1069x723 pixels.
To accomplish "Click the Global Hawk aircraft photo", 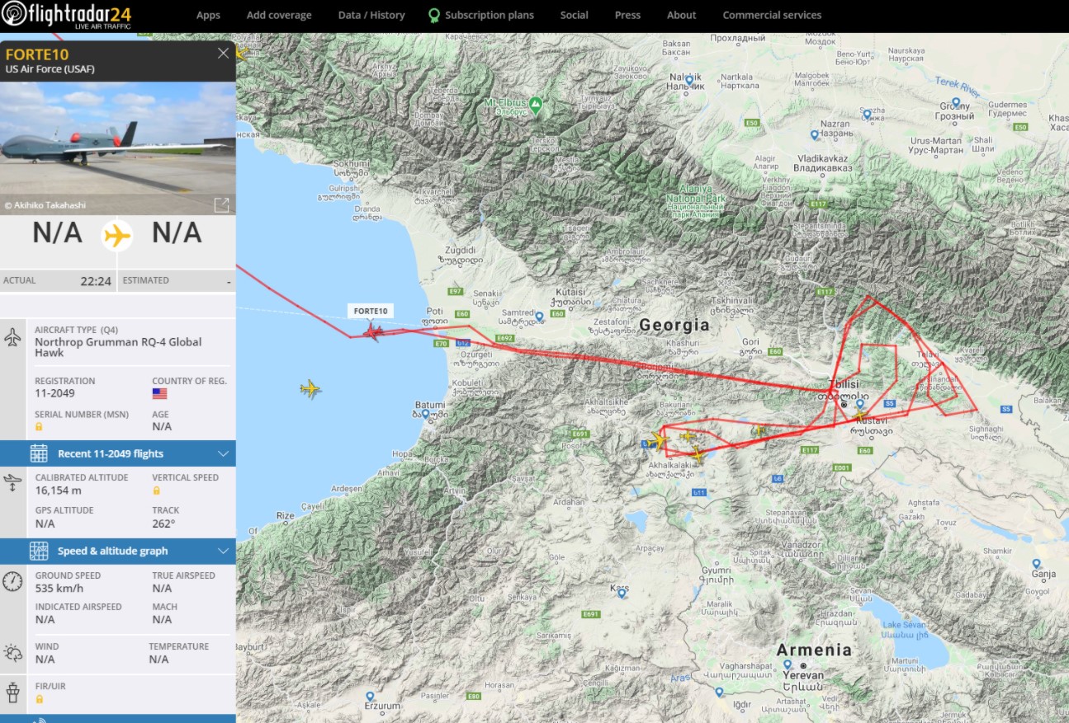I will [x=117, y=144].
